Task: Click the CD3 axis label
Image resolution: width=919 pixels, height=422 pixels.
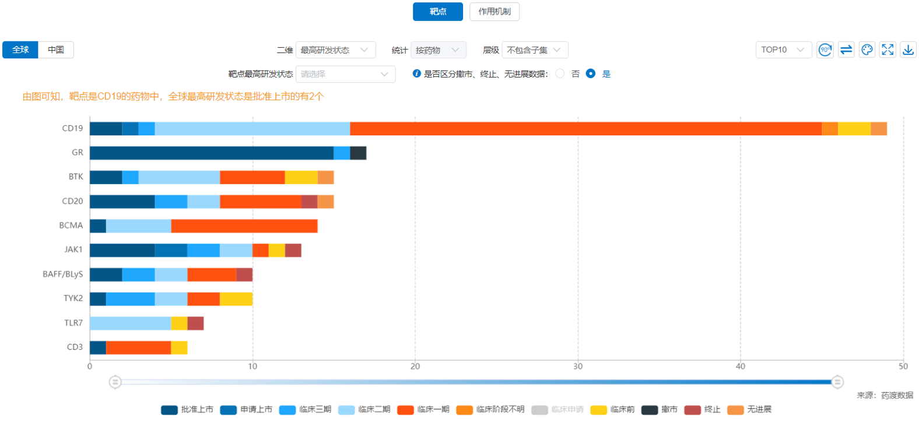Action: click(75, 347)
